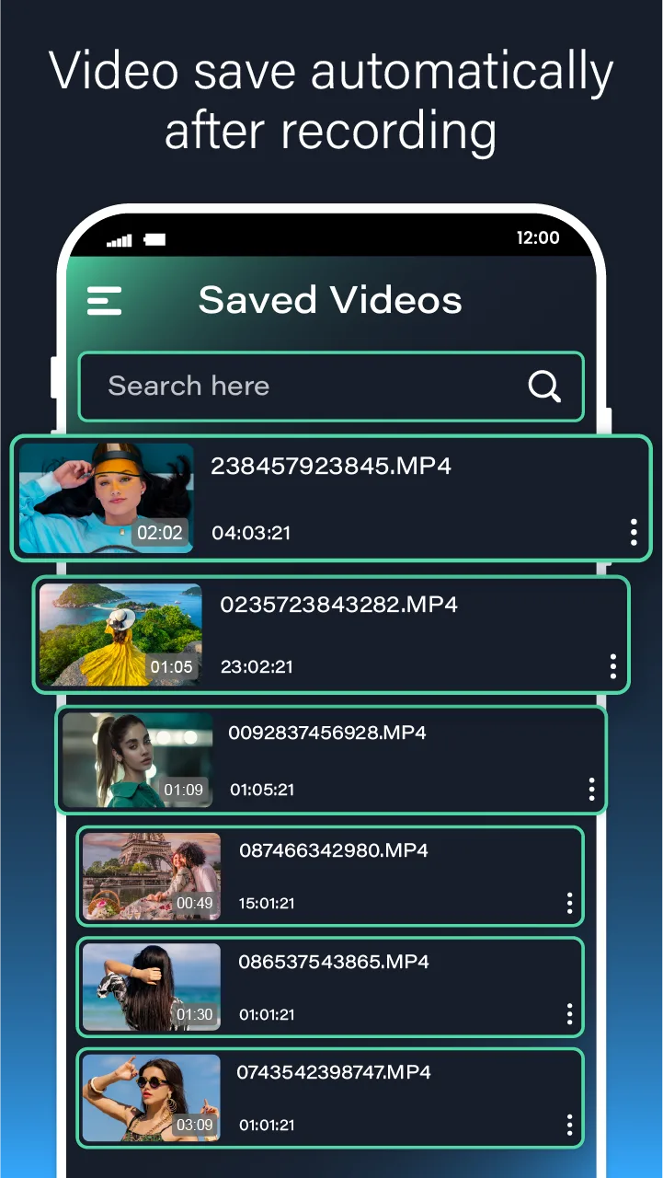
Task: Play the yellow dress island video thumbnail
Action: point(120,634)
